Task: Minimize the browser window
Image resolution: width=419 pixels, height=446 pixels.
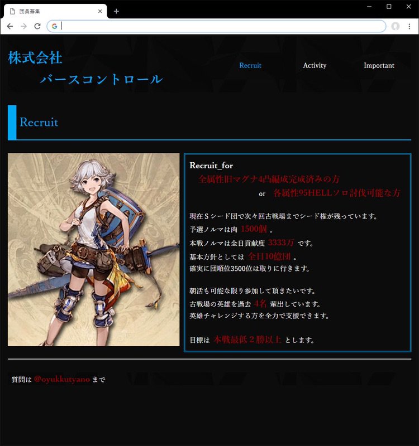Action: point(369,7)
